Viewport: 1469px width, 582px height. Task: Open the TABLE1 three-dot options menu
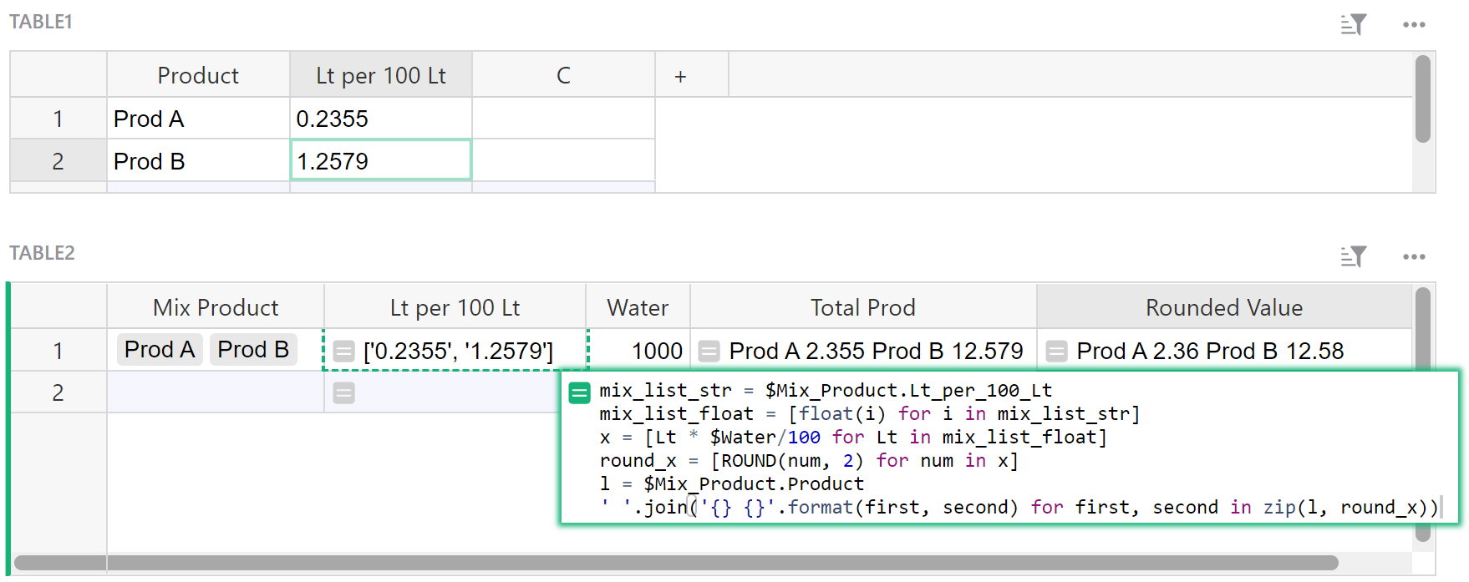pos(1414,25)
